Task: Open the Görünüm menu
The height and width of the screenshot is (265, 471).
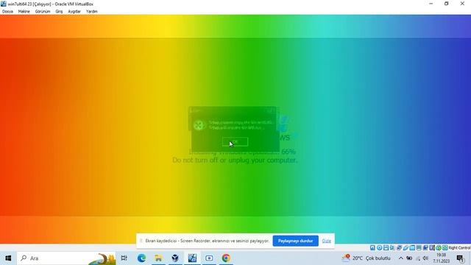Action: coord(43,12)
